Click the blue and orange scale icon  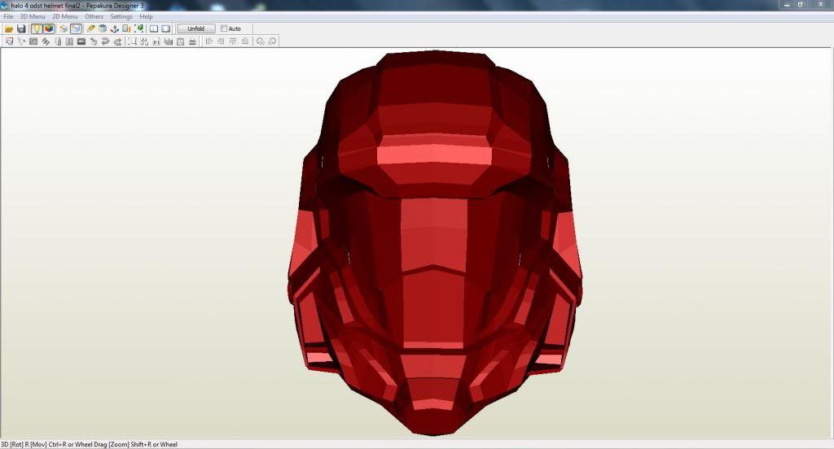pos(126,28)
